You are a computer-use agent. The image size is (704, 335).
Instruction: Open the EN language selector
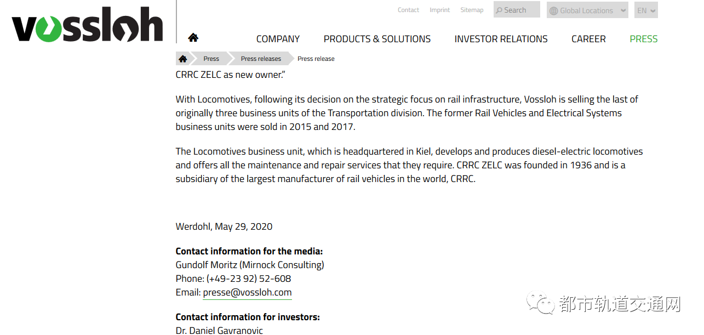[646, 10]
